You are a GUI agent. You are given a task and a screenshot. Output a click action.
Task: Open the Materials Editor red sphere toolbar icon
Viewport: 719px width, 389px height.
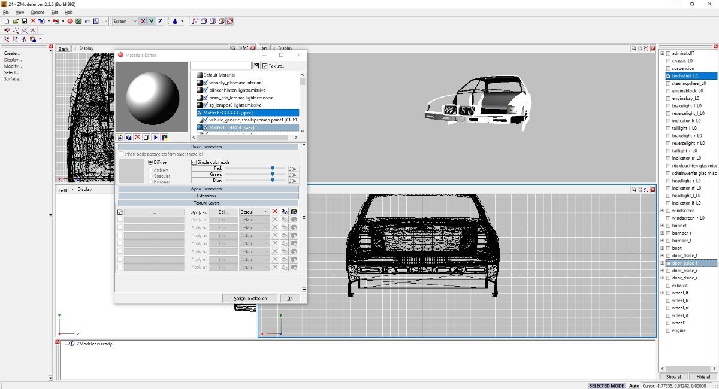tap(70, 21)
